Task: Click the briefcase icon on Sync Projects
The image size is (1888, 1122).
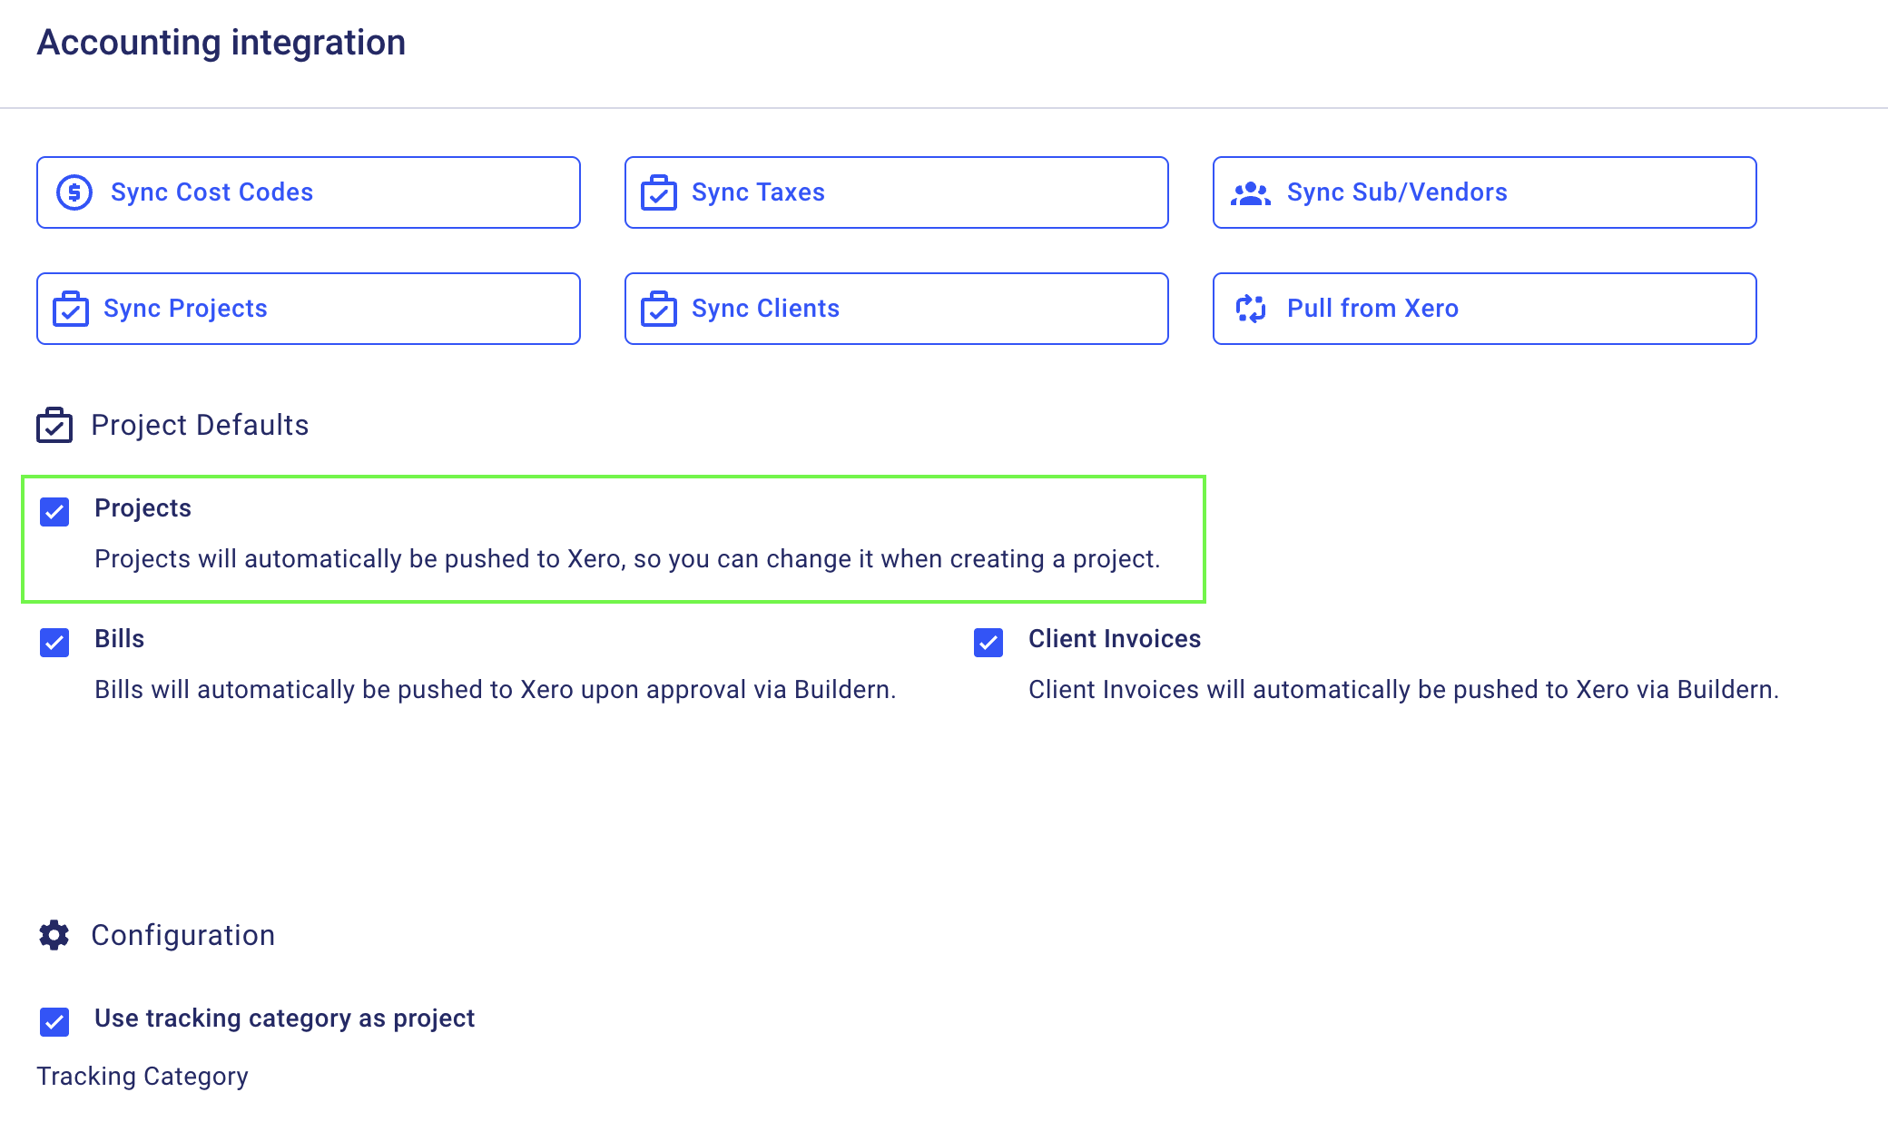Action: tap(71, 309)
